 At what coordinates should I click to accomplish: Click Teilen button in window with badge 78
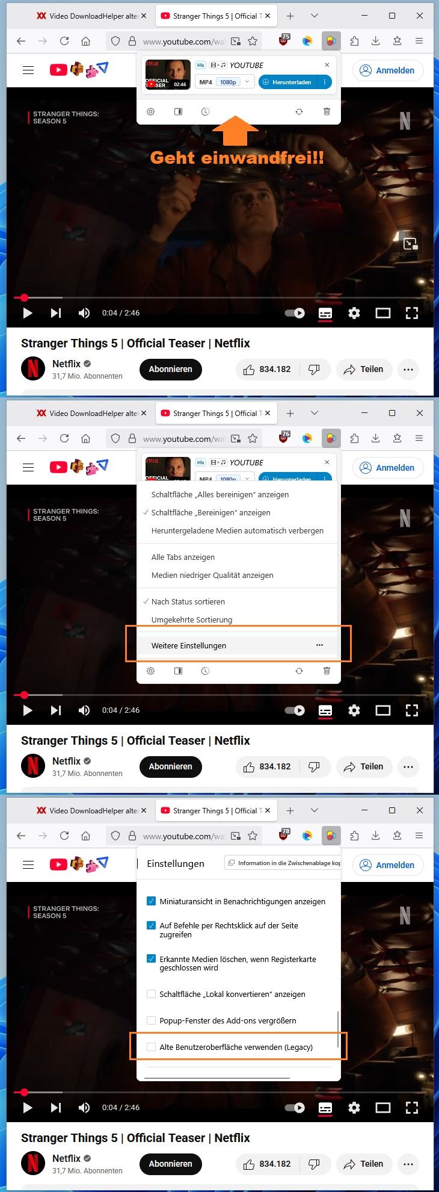click(x=364, y=1164)
